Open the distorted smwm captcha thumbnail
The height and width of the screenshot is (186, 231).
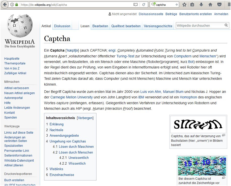tap(198, 124)
